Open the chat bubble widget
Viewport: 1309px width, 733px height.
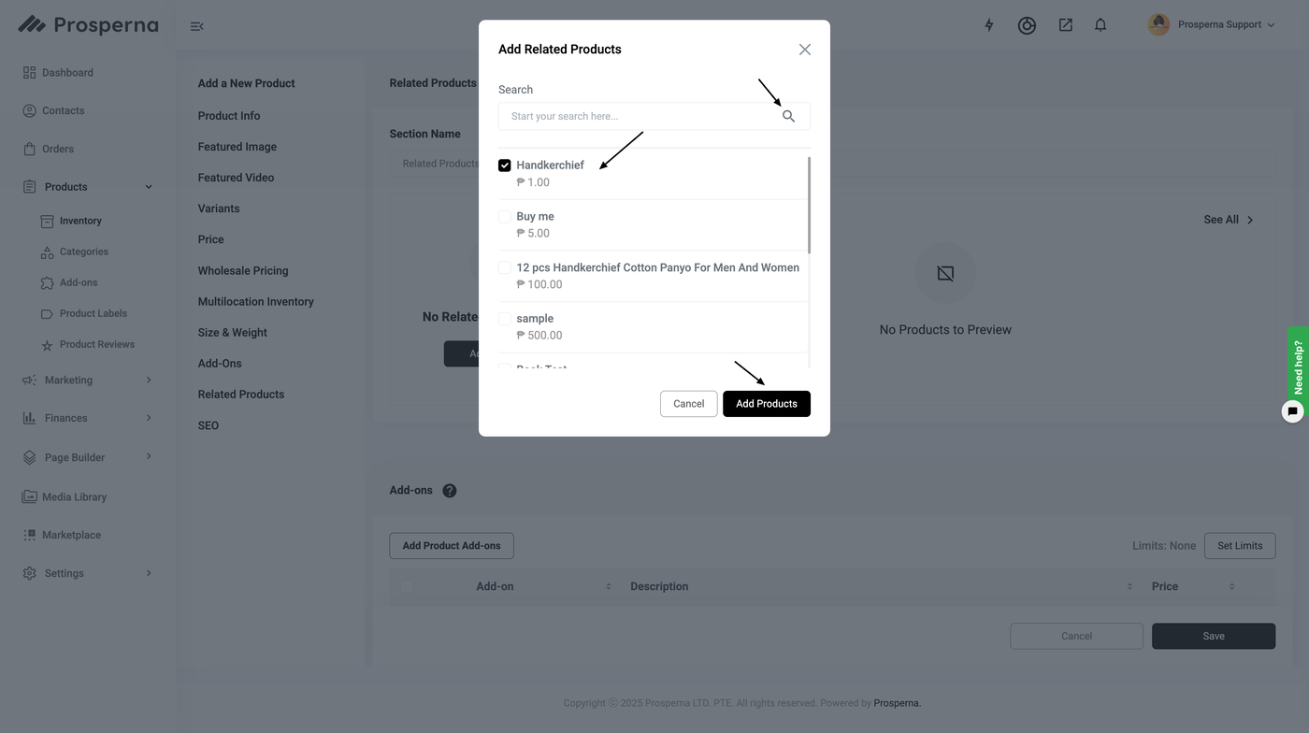coord(1292,411)
